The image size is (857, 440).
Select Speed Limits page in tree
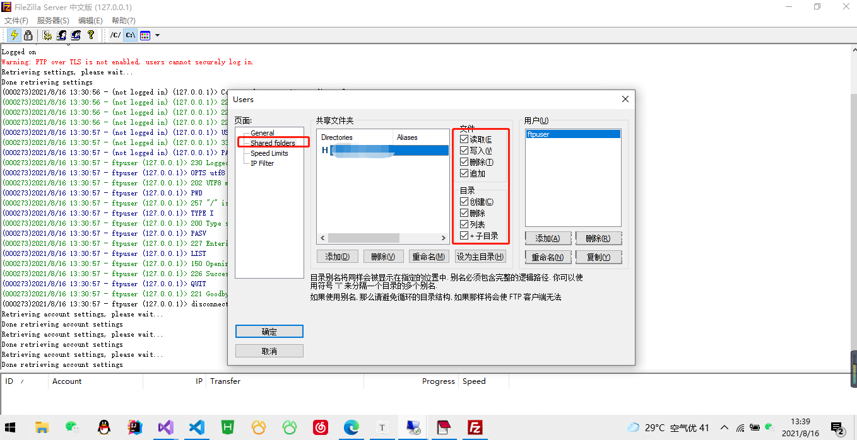[x=269, y=153]
